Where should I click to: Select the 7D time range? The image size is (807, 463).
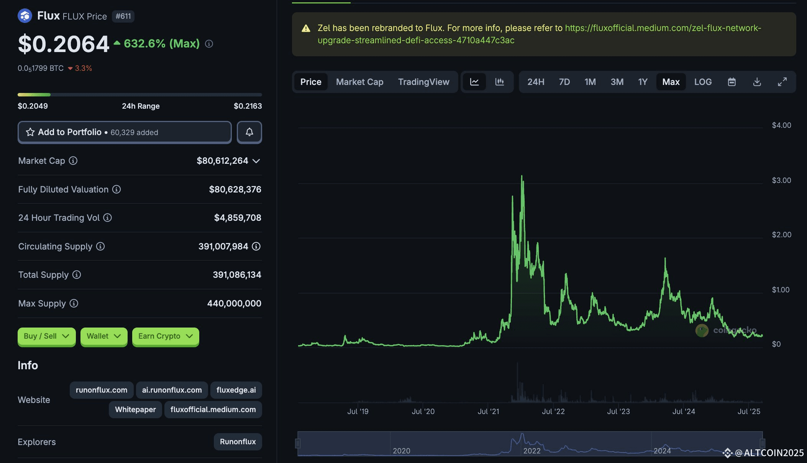coord(564,82)
